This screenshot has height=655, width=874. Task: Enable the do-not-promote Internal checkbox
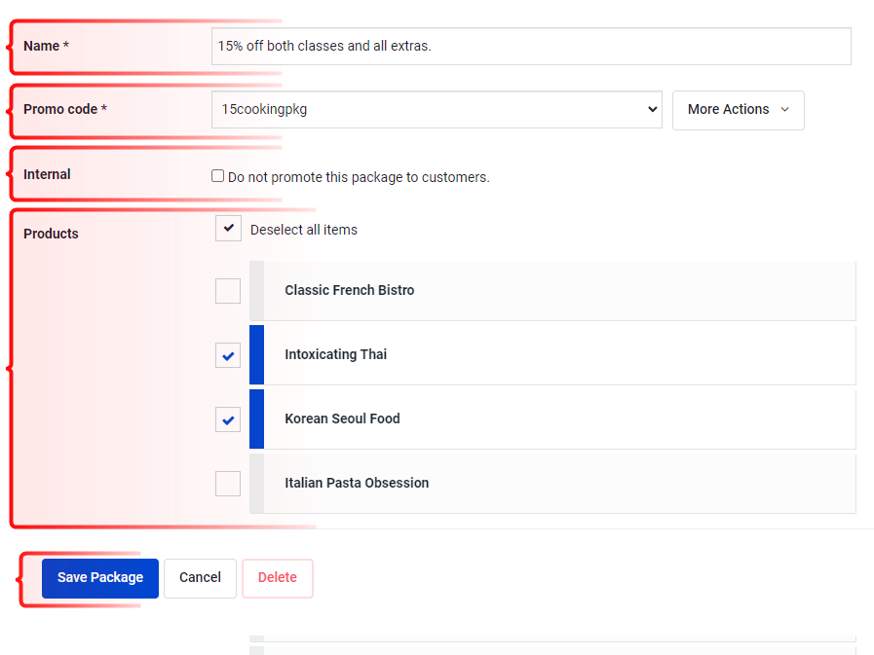click(x=217, y=176)
